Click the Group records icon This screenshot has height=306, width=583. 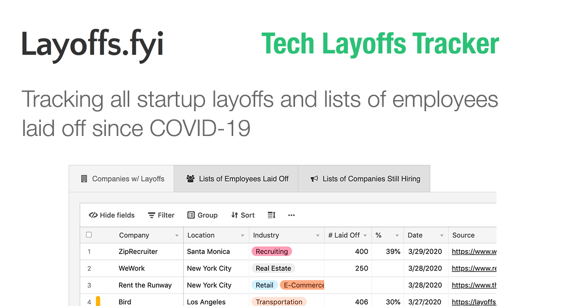pyautogui.click(x=191, y=215)
